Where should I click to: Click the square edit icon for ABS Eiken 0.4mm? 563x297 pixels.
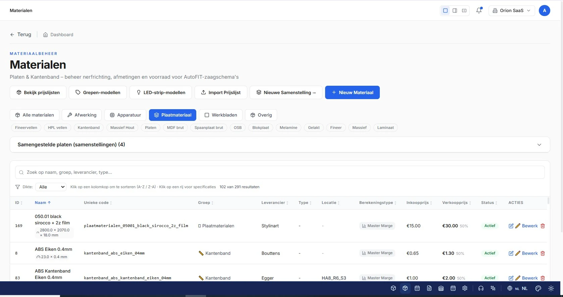511,253
